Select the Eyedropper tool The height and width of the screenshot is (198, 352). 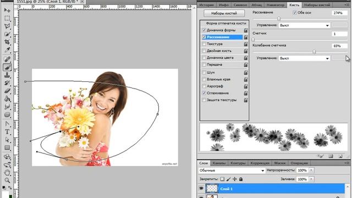[x=7, y=50]
